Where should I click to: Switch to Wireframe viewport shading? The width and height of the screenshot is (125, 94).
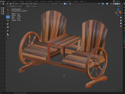click(114, 4)
